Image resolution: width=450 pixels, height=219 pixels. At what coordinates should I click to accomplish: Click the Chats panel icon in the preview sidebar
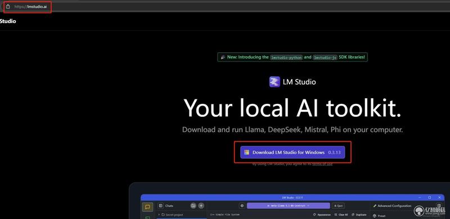161,206
